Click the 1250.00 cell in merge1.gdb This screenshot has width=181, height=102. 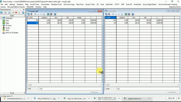91,23
